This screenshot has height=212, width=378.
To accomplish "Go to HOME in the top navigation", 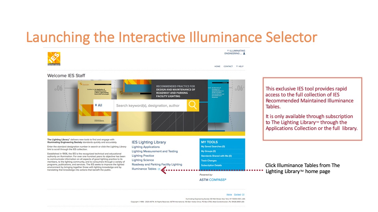I will 217,67.
